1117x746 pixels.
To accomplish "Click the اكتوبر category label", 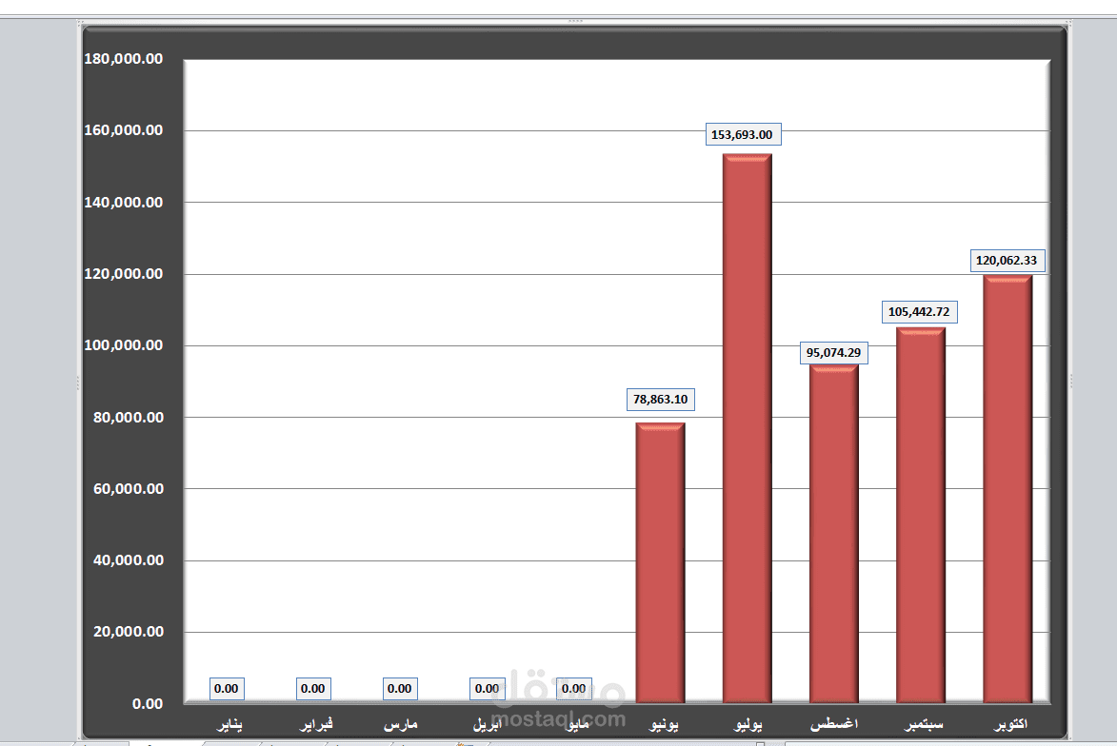I will click(x=1011, y=725).
